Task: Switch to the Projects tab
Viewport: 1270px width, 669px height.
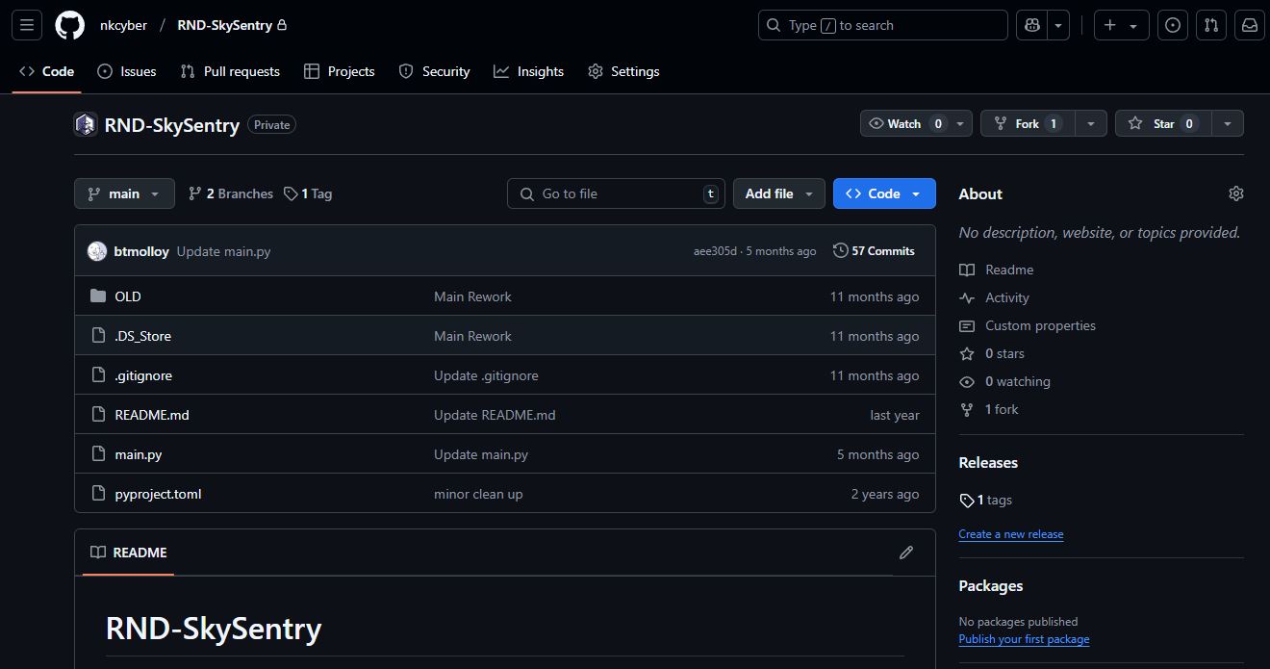Action: pos(339,71)
